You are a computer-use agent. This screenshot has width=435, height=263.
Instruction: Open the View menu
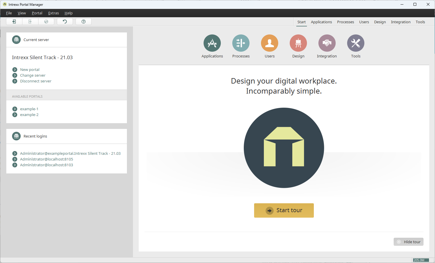(x=22, y=13)
